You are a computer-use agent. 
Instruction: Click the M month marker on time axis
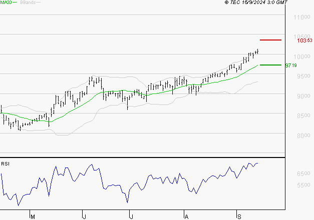[x=33, y=216]
